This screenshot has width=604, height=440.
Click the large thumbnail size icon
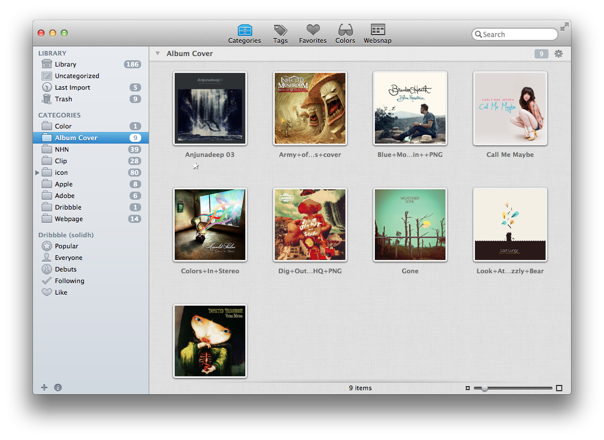559,388
